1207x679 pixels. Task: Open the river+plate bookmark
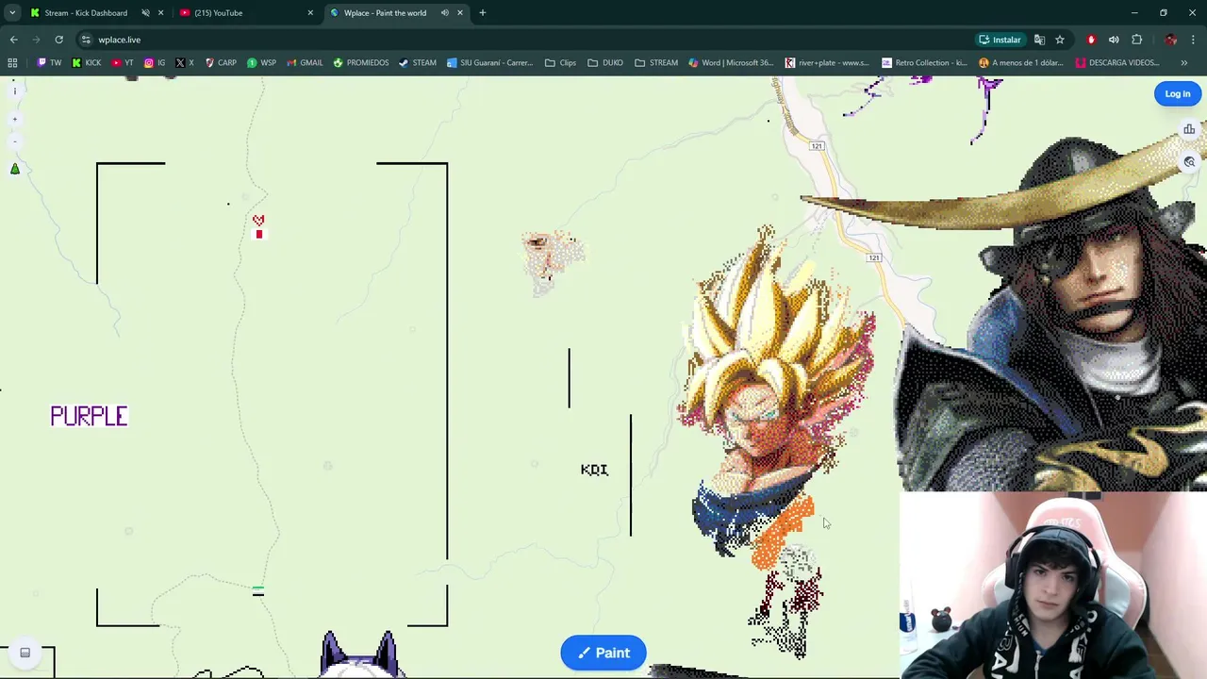[x=826, y=63]
